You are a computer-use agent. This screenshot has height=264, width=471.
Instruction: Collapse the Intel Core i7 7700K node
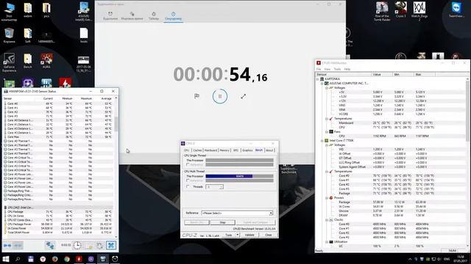pyautogui.click(x=322, y=140)
